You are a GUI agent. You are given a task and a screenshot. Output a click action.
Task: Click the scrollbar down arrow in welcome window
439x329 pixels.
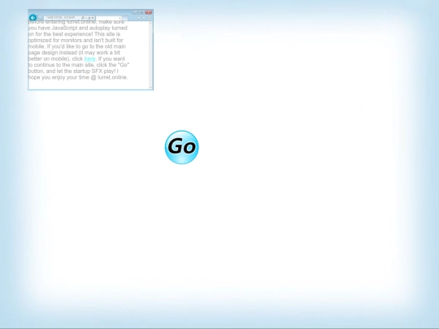click(151, 87)
